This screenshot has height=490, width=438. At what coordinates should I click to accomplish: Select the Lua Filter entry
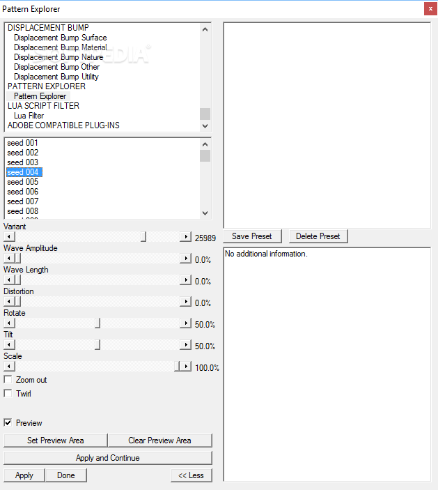point(29,115)
